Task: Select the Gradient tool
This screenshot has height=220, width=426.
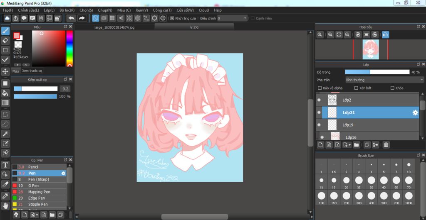Action: [x=5, y=103]
